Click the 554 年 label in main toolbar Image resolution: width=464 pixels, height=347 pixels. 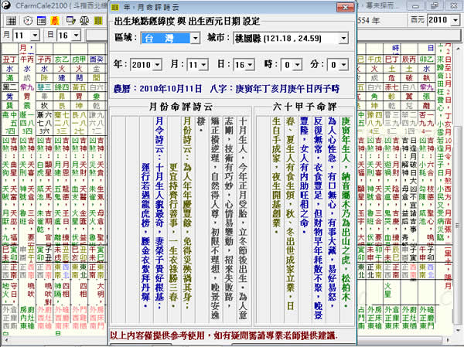[x=368, y=20]
